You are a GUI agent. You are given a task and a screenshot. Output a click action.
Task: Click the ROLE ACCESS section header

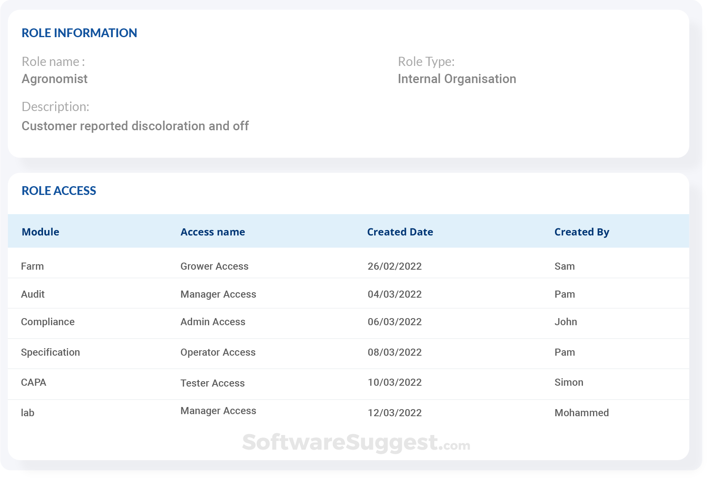(x=59, y=191)
